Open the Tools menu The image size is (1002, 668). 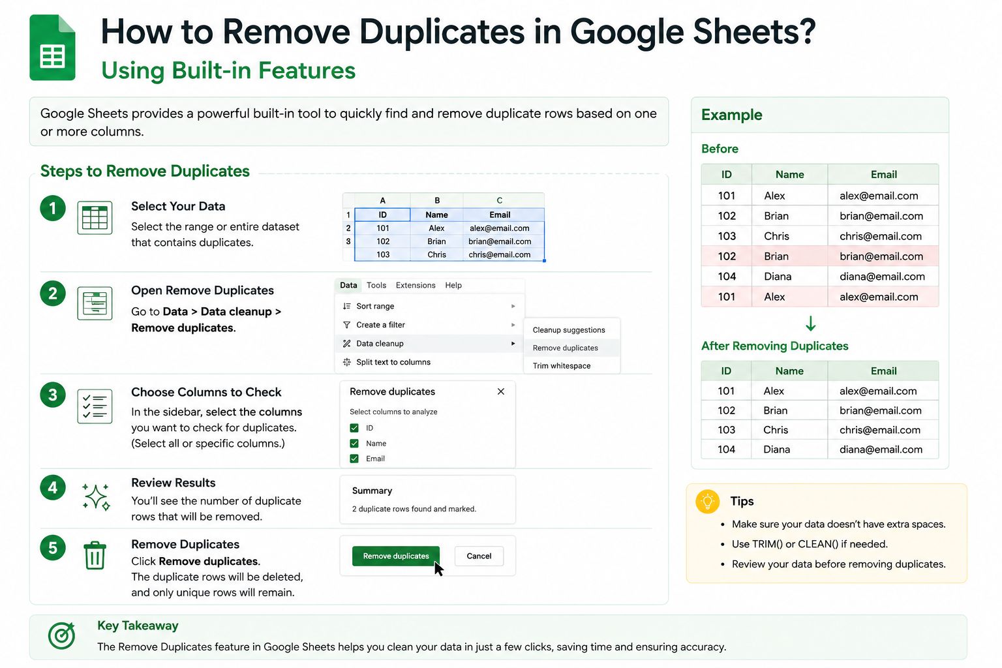point(376,285)
